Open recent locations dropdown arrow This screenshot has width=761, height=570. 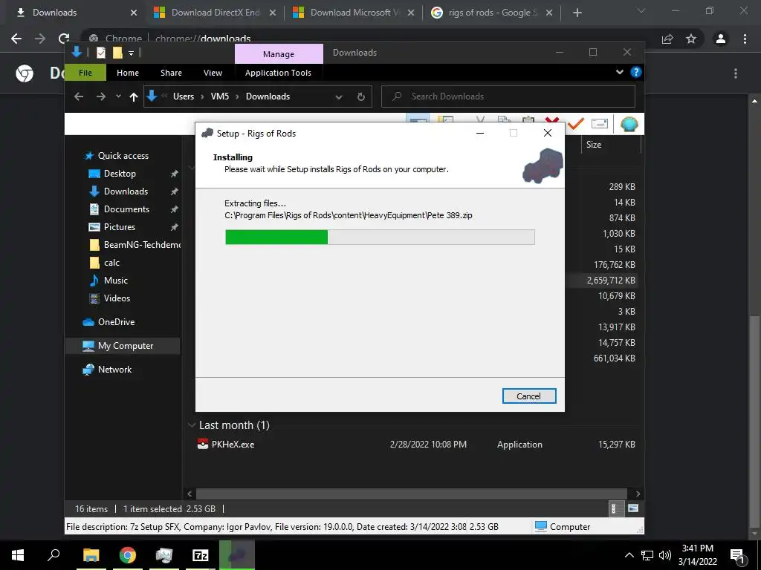(118, 96)
